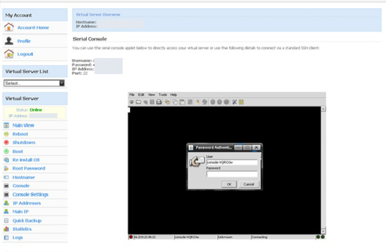386x252 pixels.
Task: Click the keys toolbar icon
Action: tap(167, 102)
